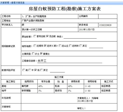Click the 施工方式 column header

109,82
